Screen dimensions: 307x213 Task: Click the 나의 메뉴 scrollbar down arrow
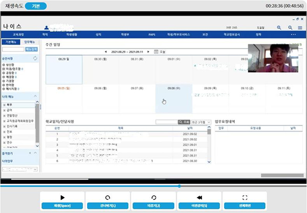(x=37, y=146)
